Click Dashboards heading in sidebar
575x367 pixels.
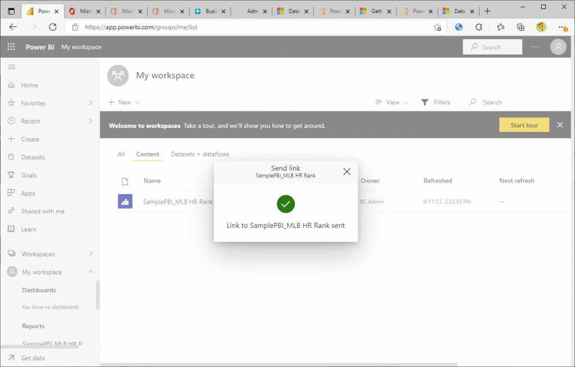(39, 290)
